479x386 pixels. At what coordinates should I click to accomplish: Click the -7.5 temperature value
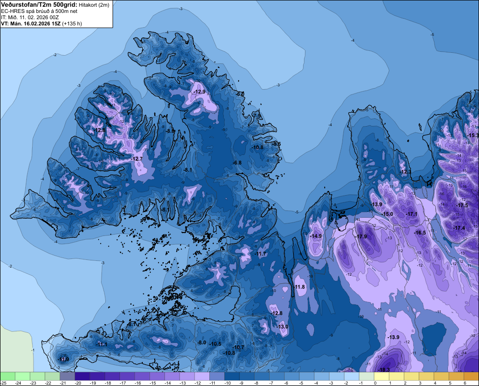[x=257, y=116]
